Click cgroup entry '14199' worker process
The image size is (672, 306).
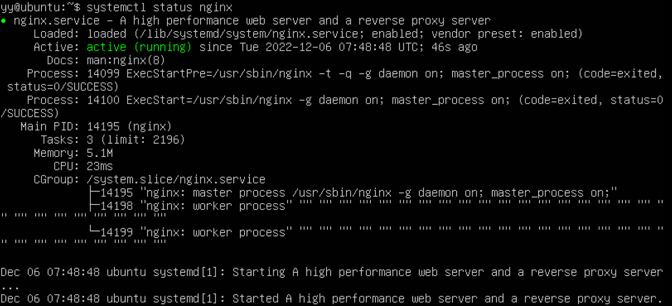click(117, 232)
